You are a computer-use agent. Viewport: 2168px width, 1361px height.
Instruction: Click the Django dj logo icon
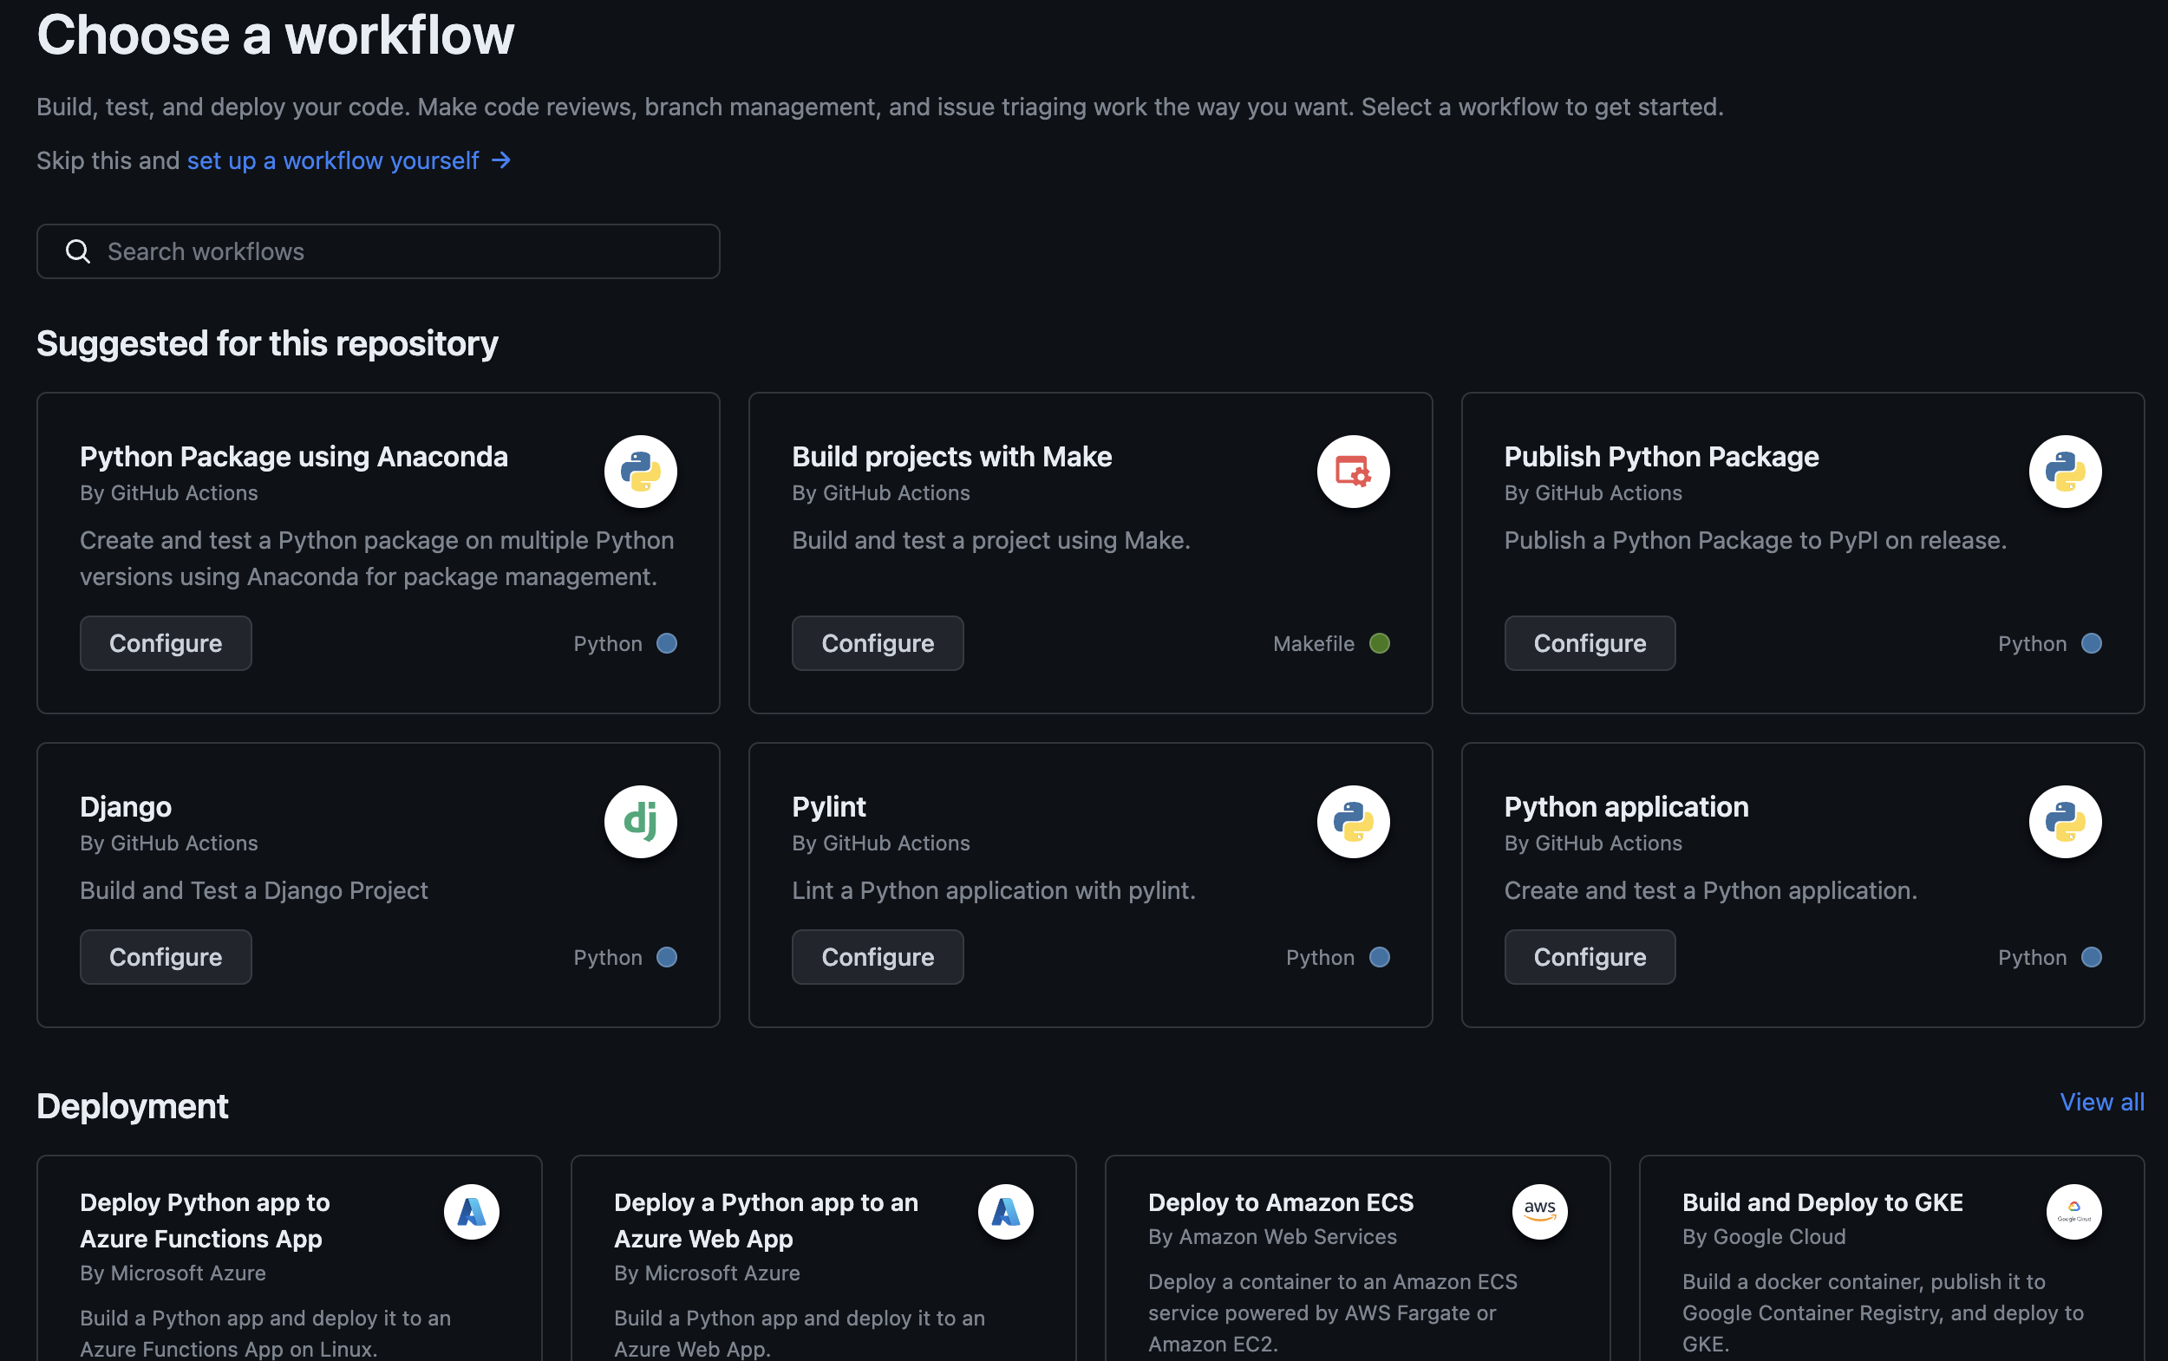click(x=640, y=821)
